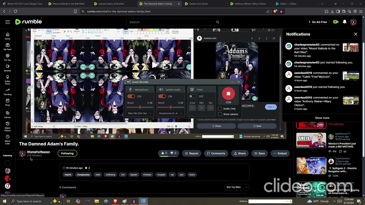
Task: Select the HowTo tag
Action: (68, 175)
